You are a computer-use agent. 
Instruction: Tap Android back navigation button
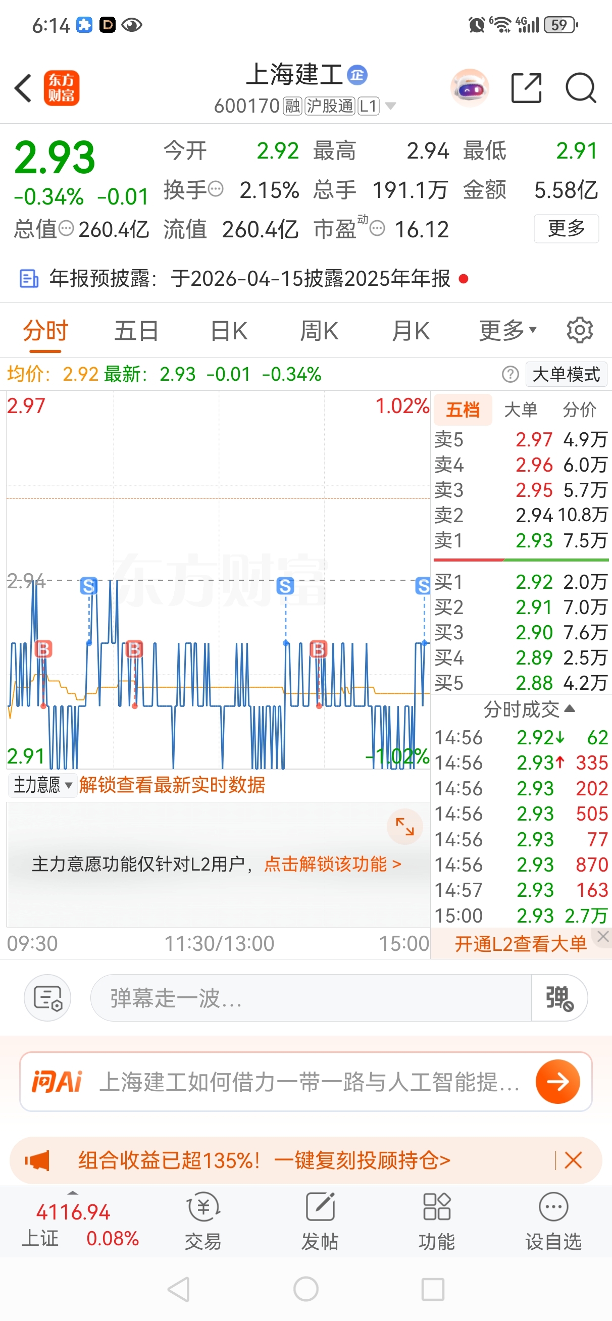point(179,1289)
